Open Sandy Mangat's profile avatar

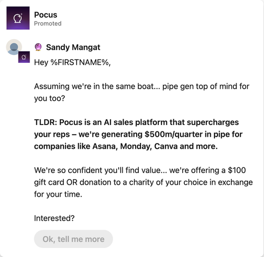(14, 47)
